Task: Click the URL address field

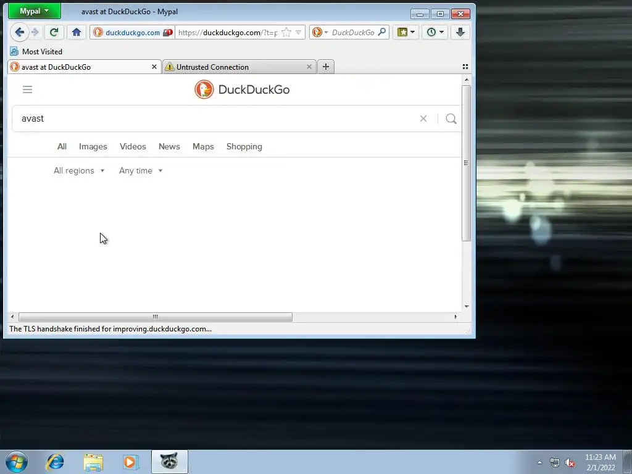Action: click(228, 33)
